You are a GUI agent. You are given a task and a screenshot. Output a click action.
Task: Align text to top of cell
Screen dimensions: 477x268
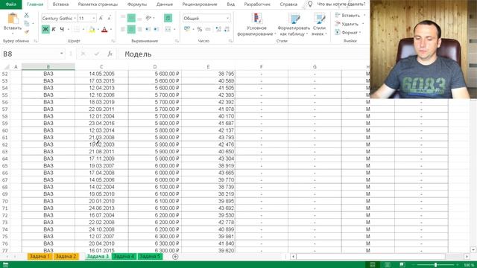[123, 18]
